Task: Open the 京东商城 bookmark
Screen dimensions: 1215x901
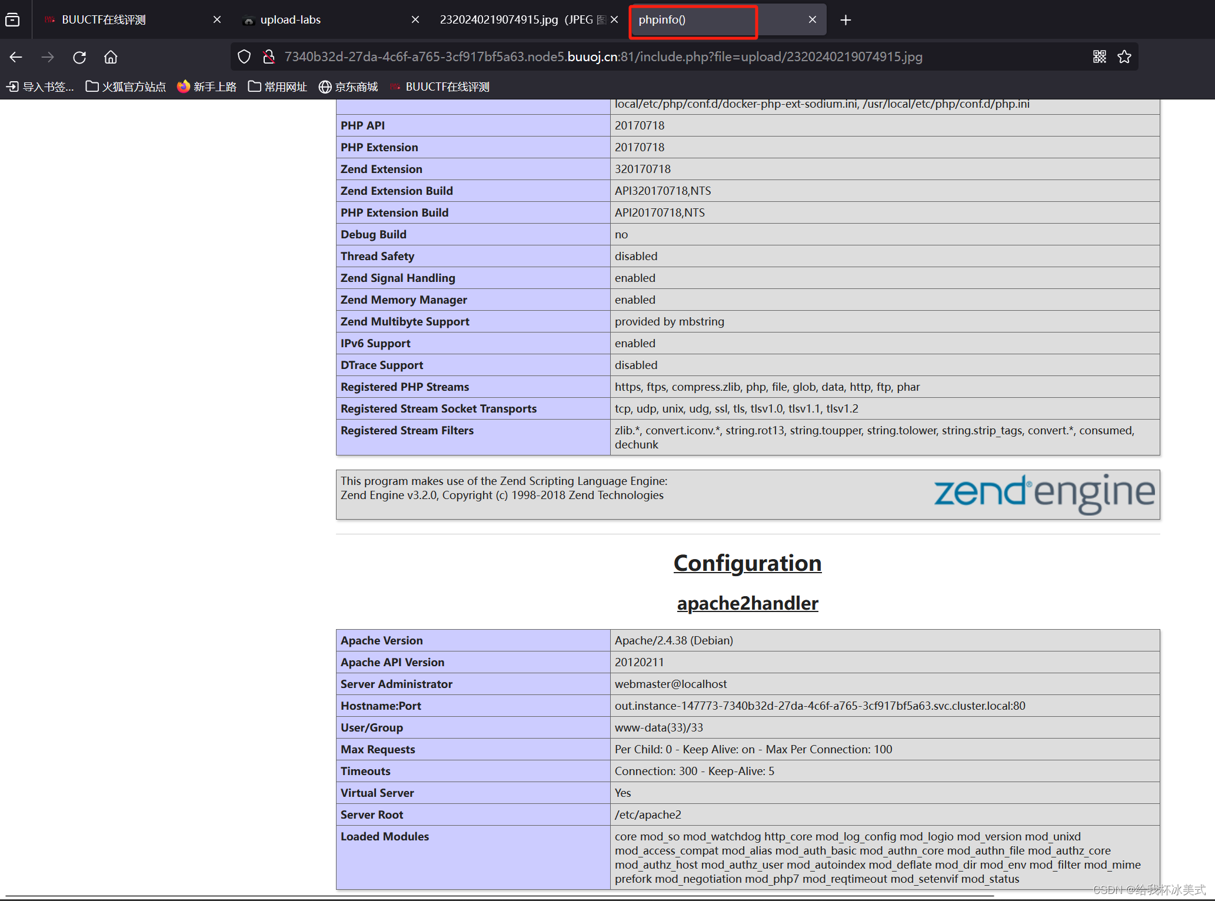Action: tap(348, 87)
